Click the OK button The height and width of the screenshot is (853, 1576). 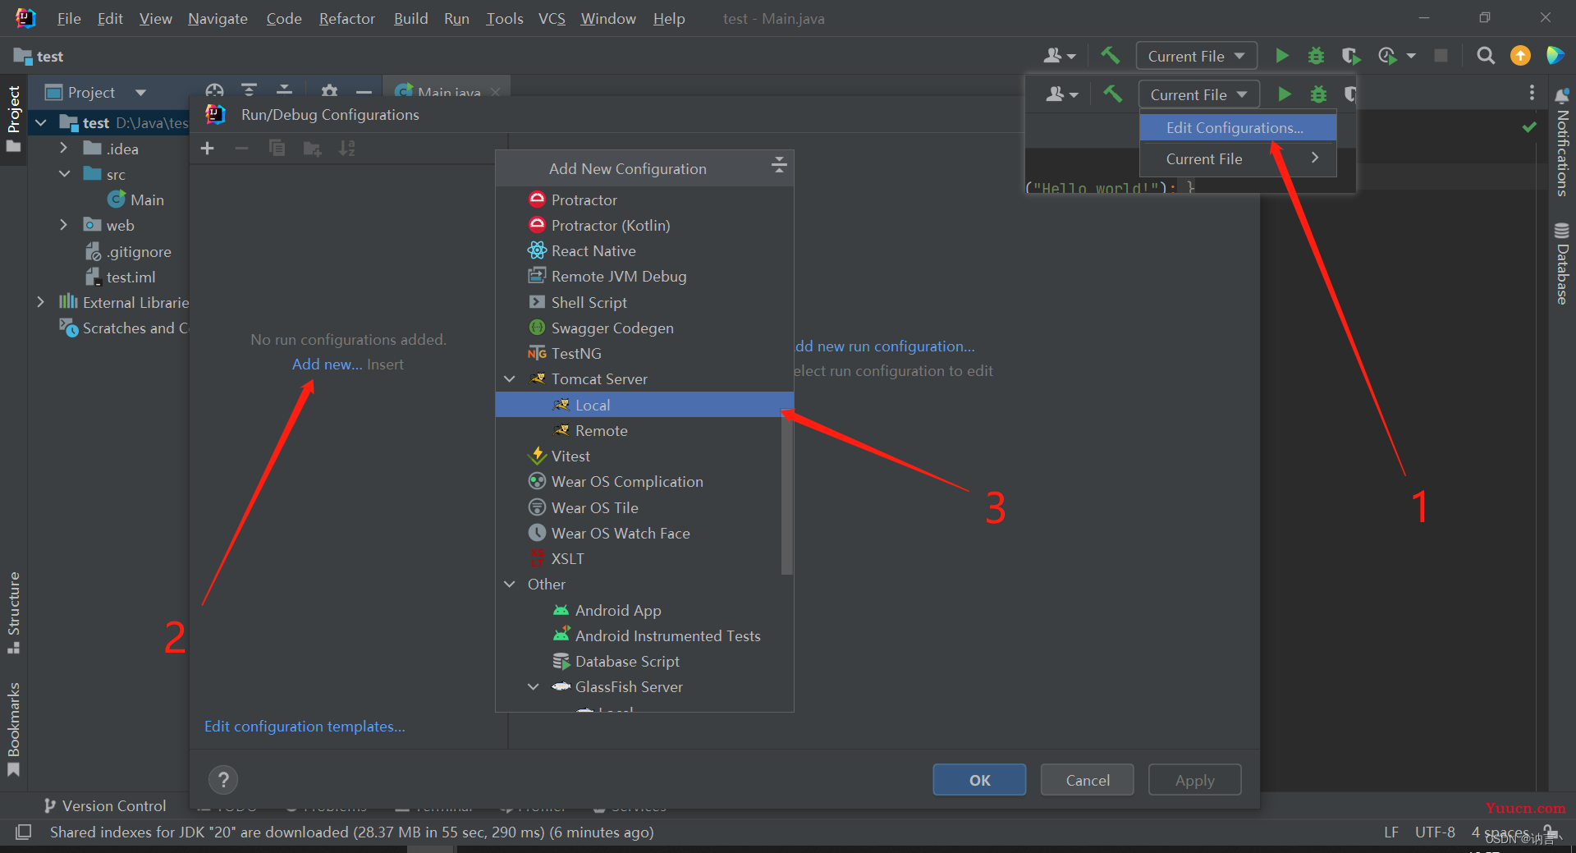pyautogui.click(x=979, y=780)
